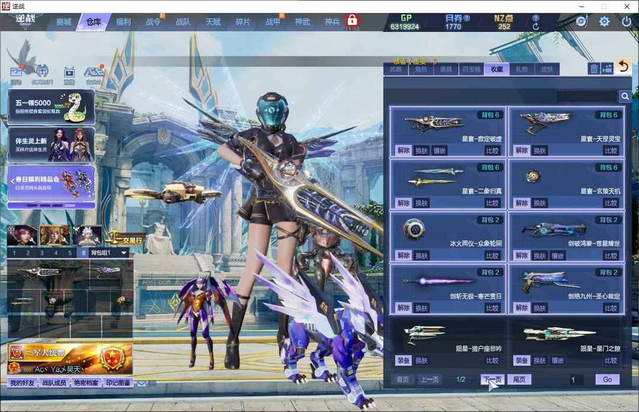Select backpack slot 5
This screenshot has width=639, height=412.
(x=70, y=253)
